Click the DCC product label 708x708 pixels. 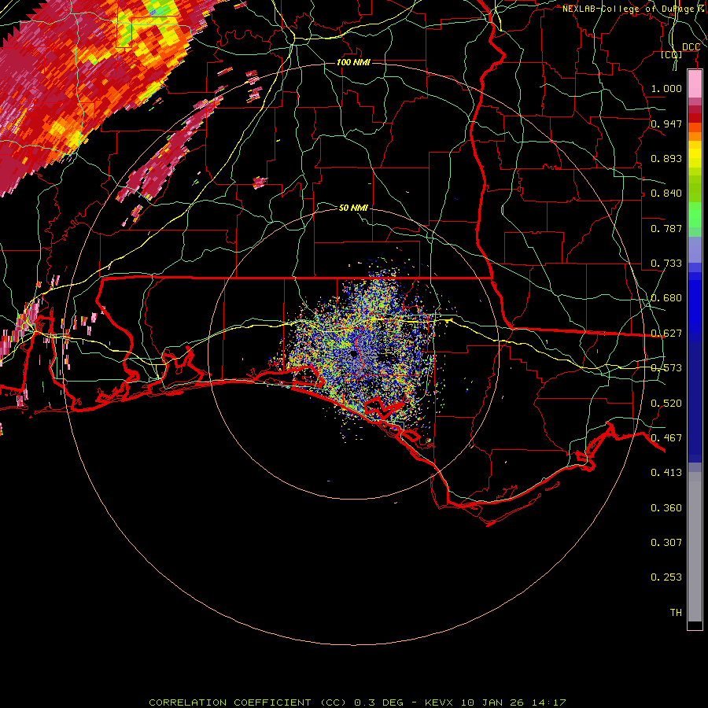tap(691, 47)
